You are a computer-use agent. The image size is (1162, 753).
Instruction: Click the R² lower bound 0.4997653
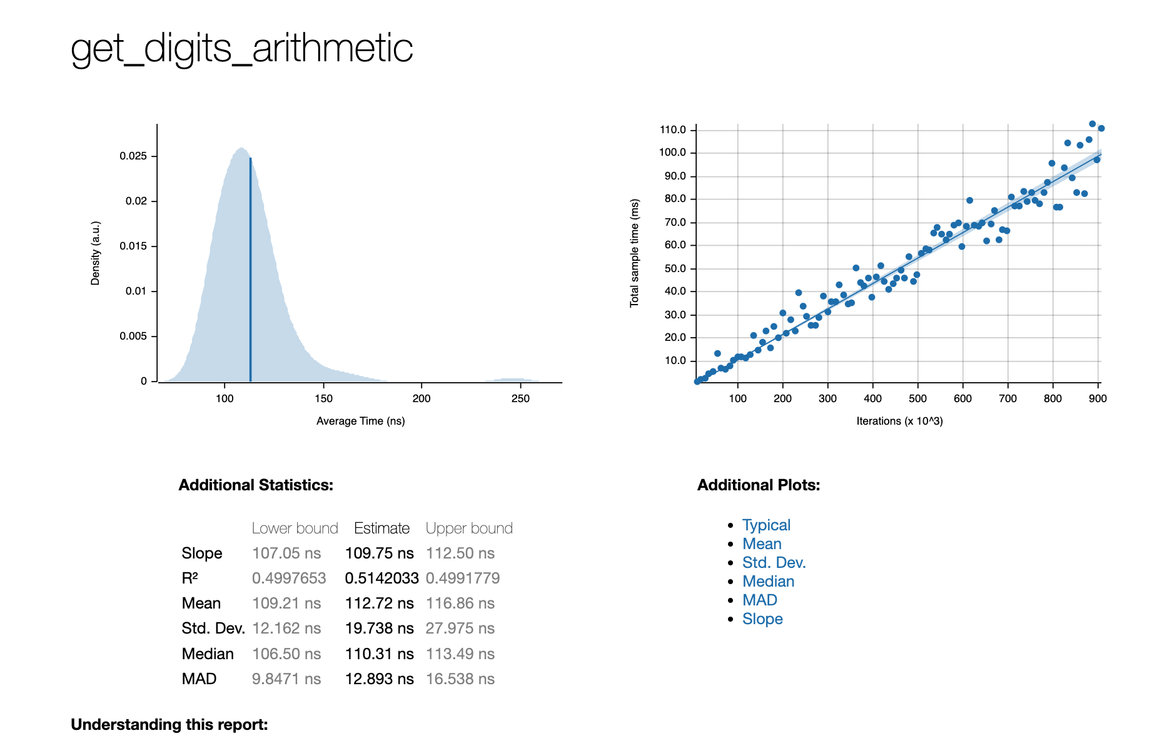289,579
